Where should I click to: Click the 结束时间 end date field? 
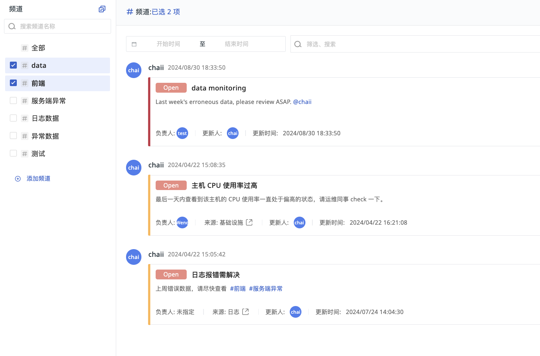(236, 44)
